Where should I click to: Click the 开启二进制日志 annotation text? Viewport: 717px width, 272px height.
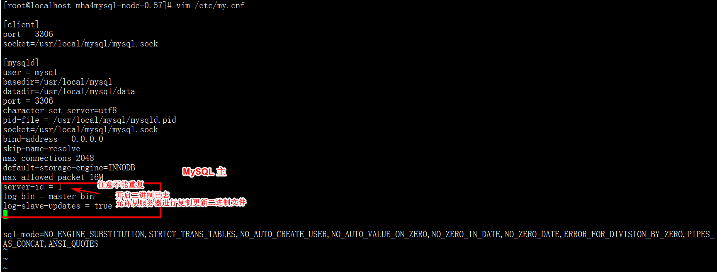click(x=143, y=195)
